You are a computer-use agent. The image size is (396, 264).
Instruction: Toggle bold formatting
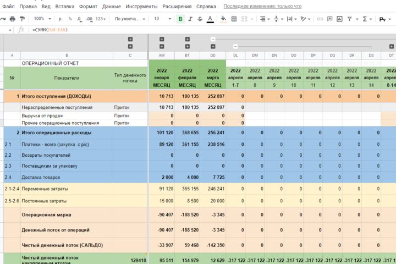tap(180, 19)
